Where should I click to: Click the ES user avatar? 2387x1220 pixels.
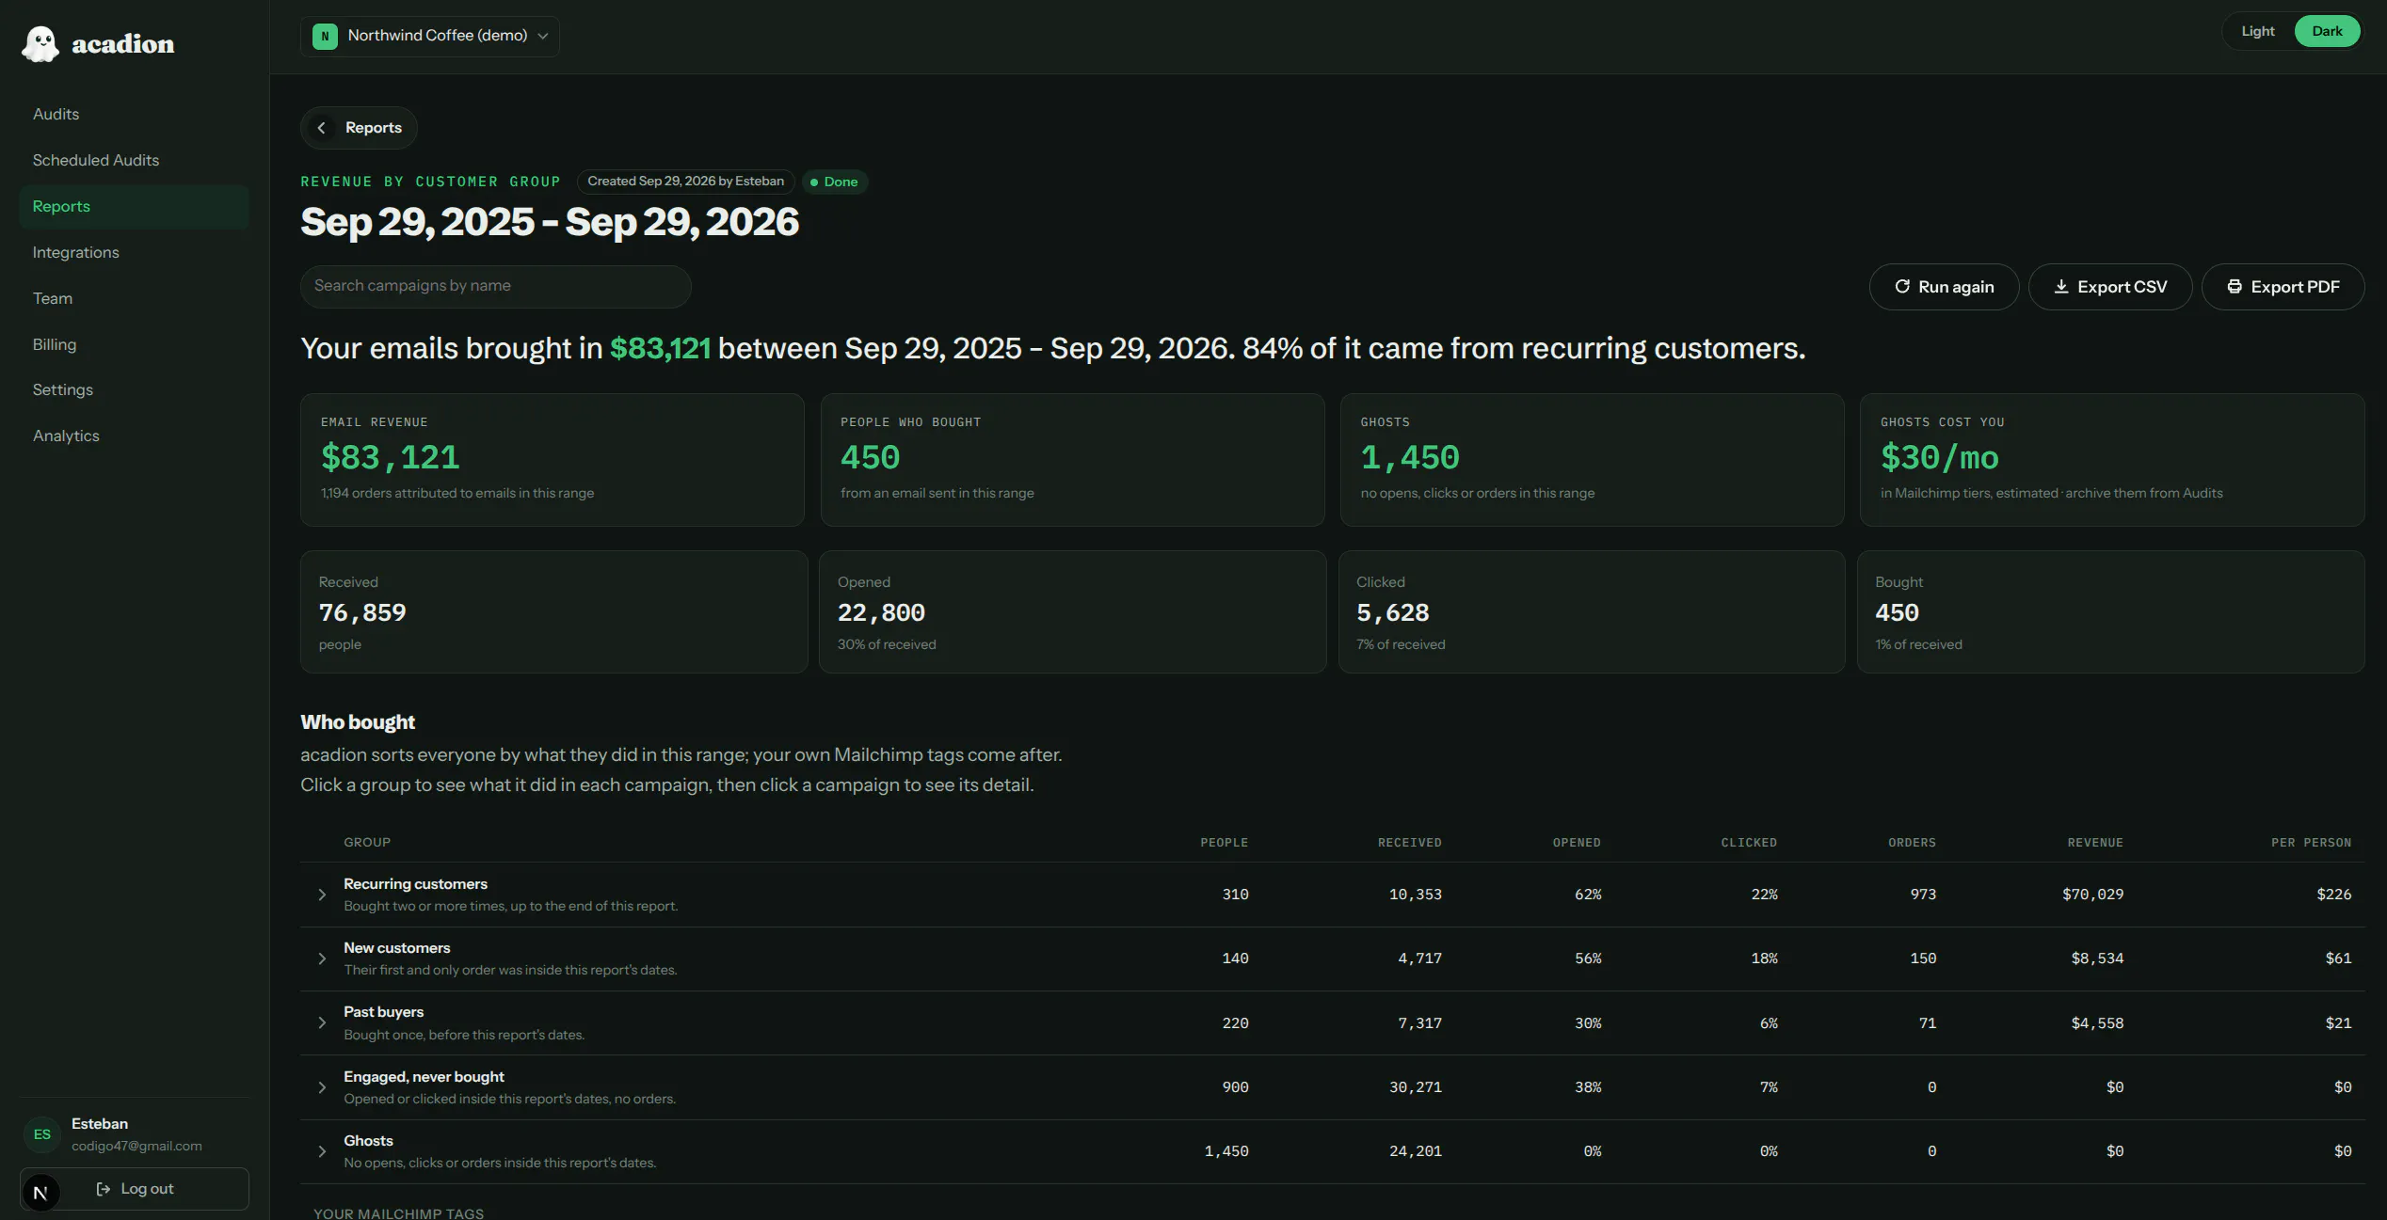42,1134
